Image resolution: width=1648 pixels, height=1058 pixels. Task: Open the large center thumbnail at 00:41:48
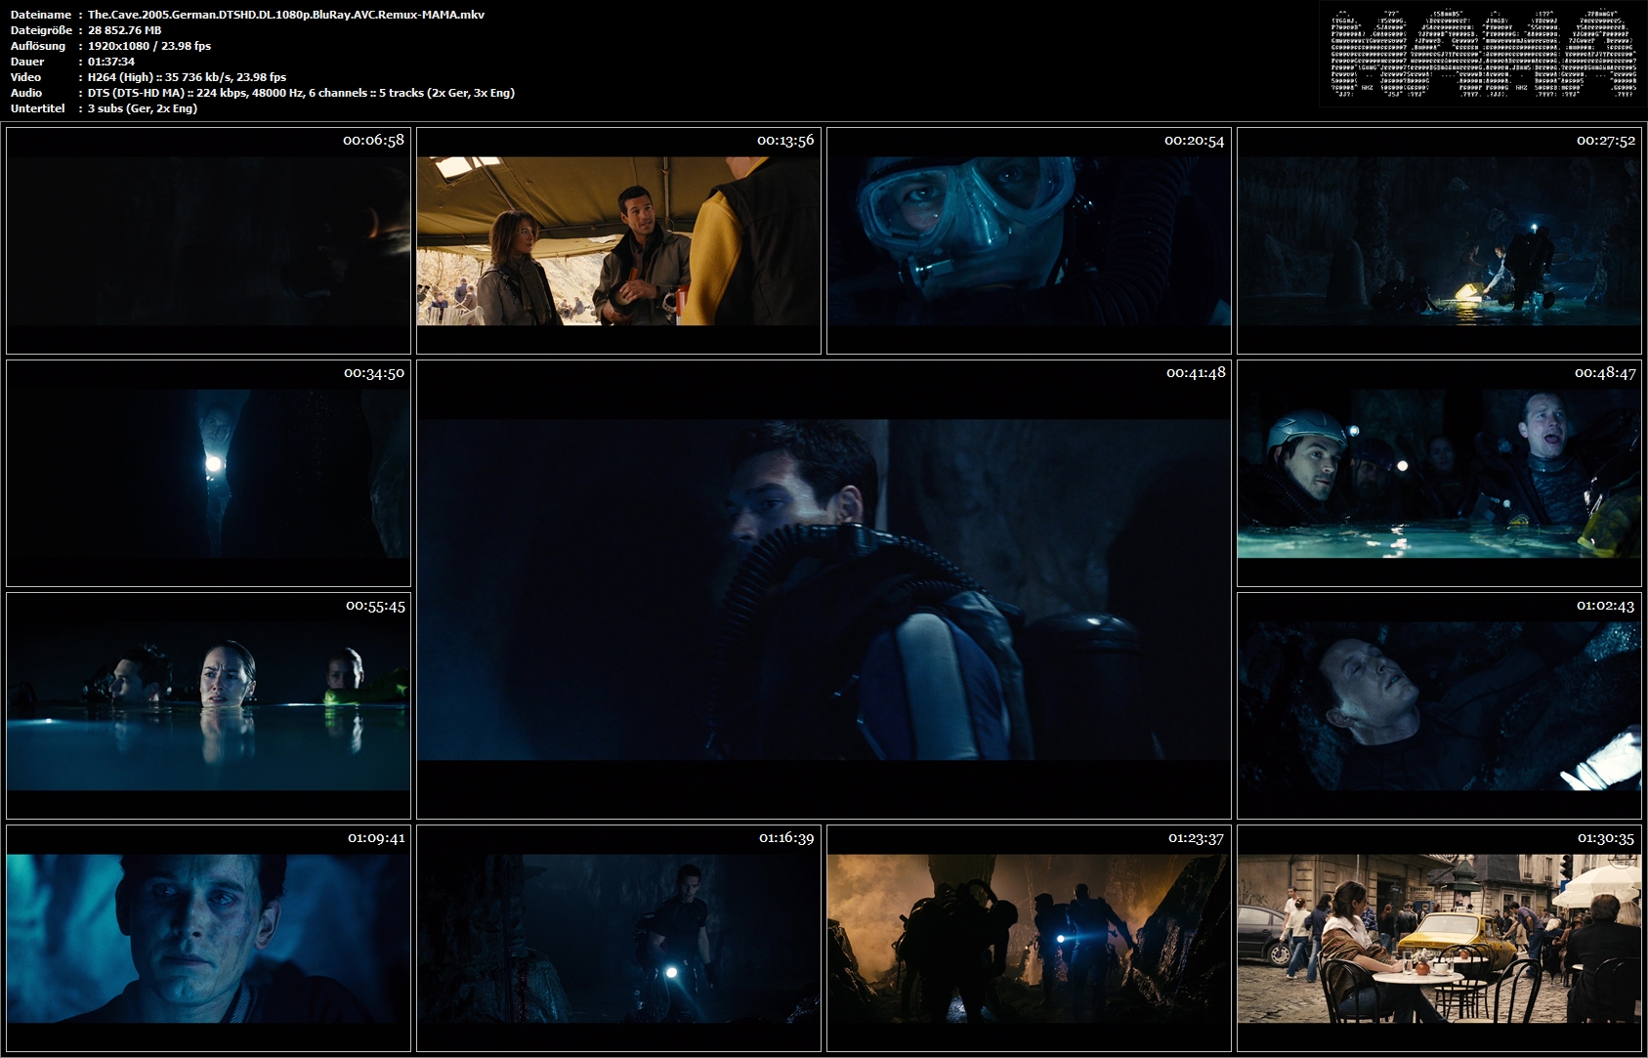pos(824,589)
